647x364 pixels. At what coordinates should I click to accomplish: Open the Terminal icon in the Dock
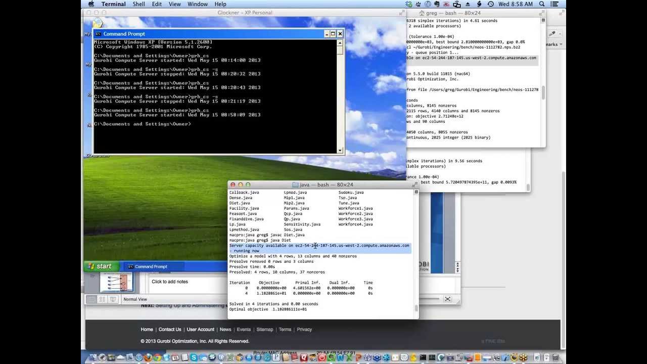coord(424,358)
